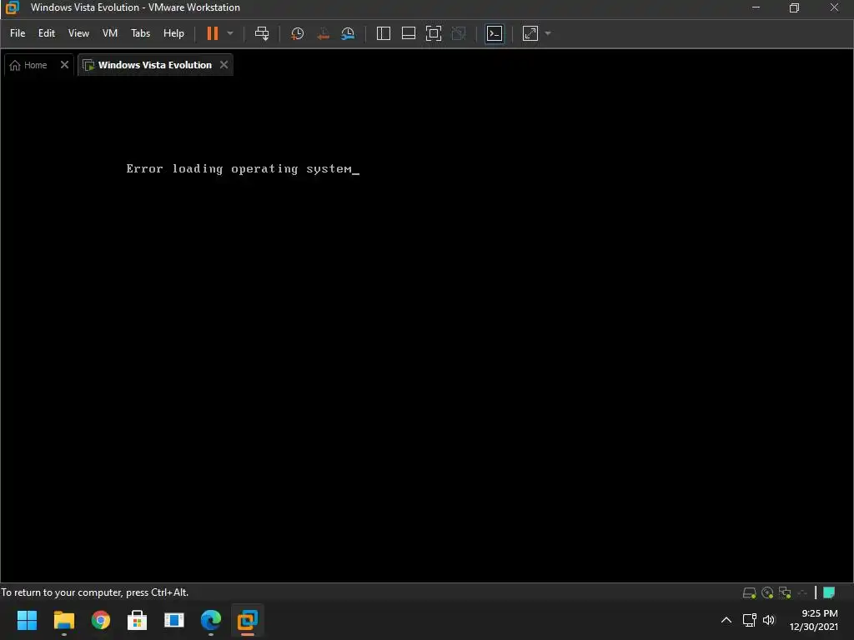The height and width of the screenshot is (640, 854).
Task: Click the CD/DVD drive status icon
Action: [767, 592]
